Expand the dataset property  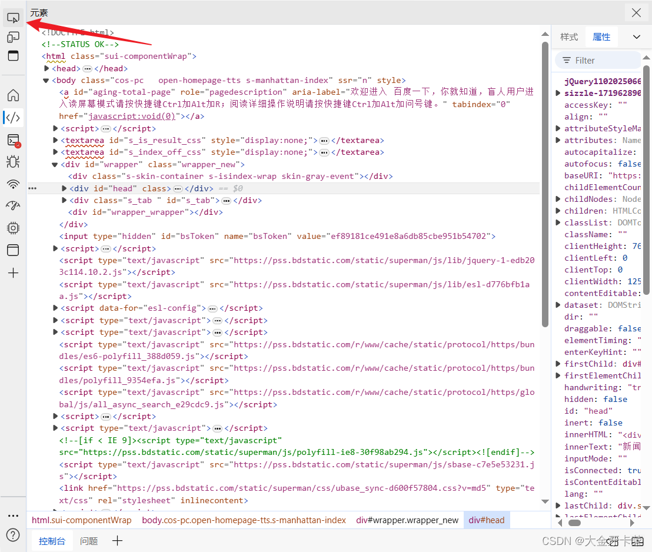558,305
